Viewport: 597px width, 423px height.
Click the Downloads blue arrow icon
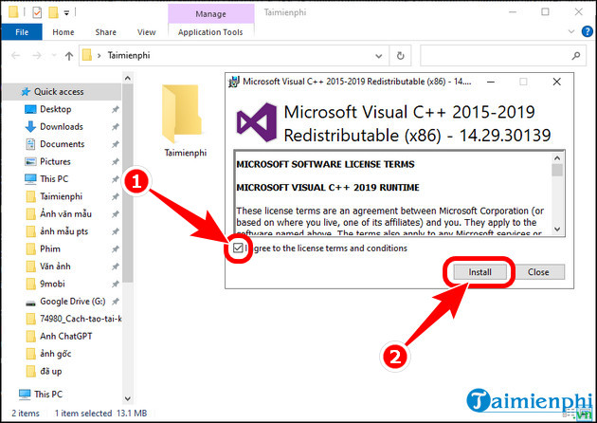point(30,127)
